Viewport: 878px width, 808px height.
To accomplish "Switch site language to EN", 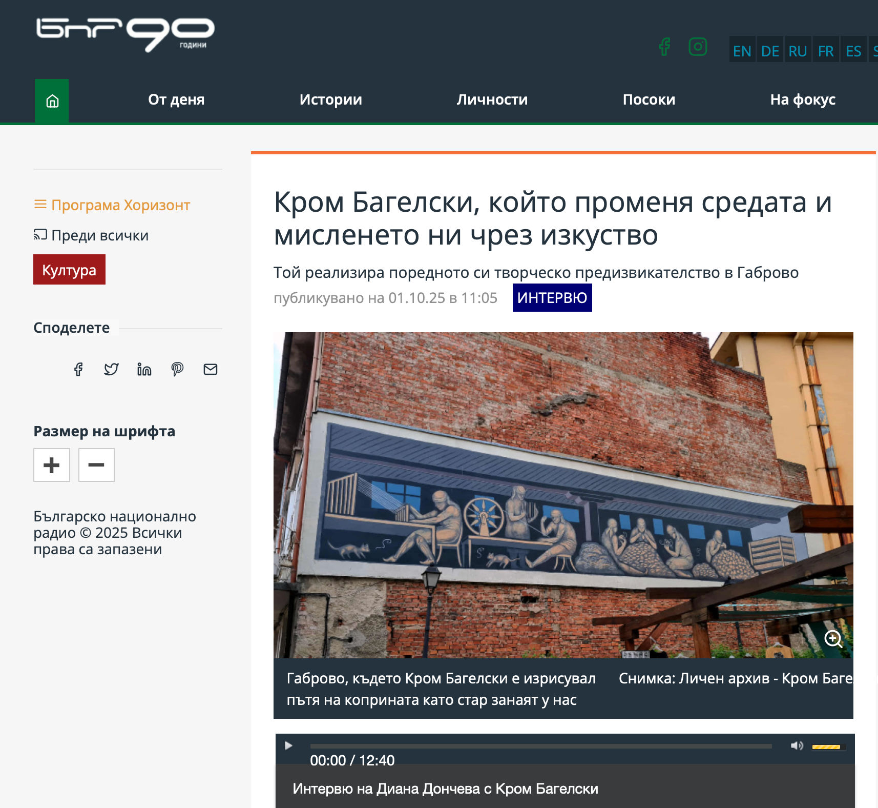I will [742, 50].
